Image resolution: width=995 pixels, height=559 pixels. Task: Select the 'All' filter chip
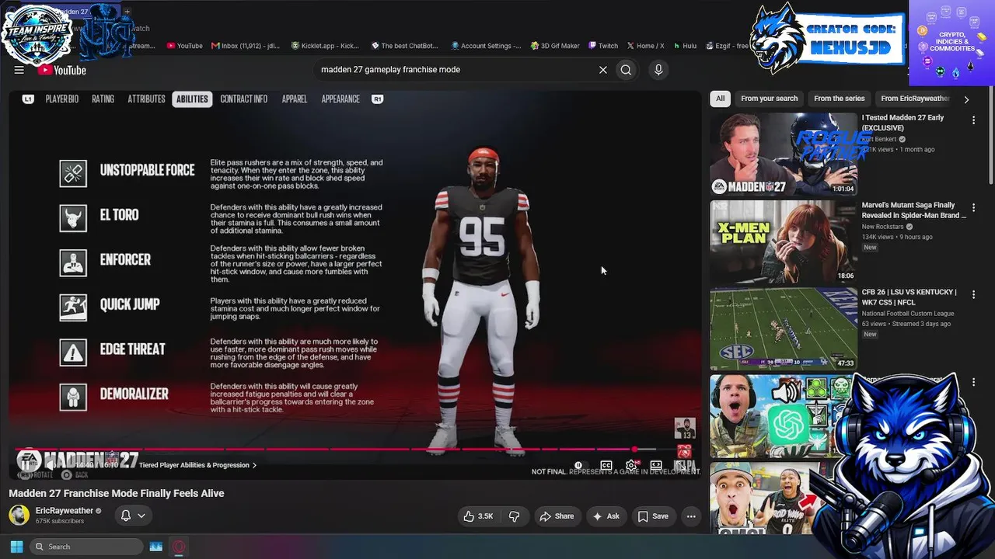coord(721,99)
